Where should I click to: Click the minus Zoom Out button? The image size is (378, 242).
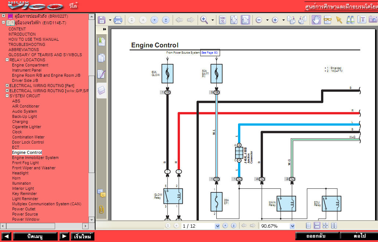pyautogui.click(x=259, y=20)
